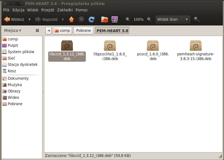The width and height of the screenshot is (224, 160).
Task: Go up one folder level
Action: pyautogui.click(x=71, y=19)
